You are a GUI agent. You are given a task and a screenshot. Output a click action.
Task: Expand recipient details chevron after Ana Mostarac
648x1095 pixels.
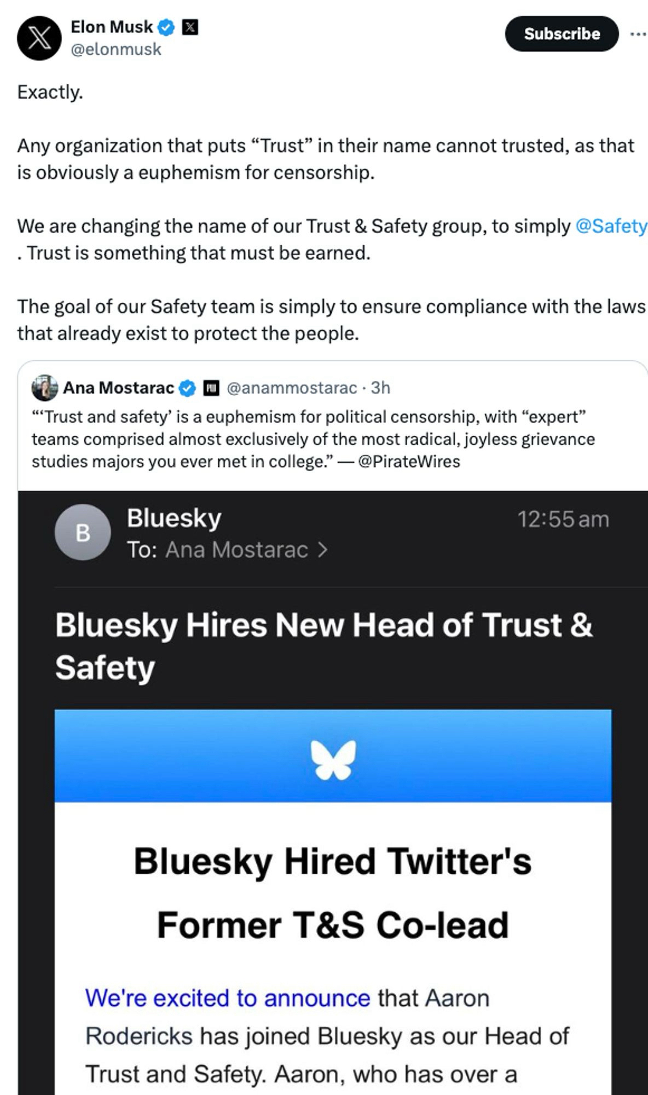[x=323, y=550]
